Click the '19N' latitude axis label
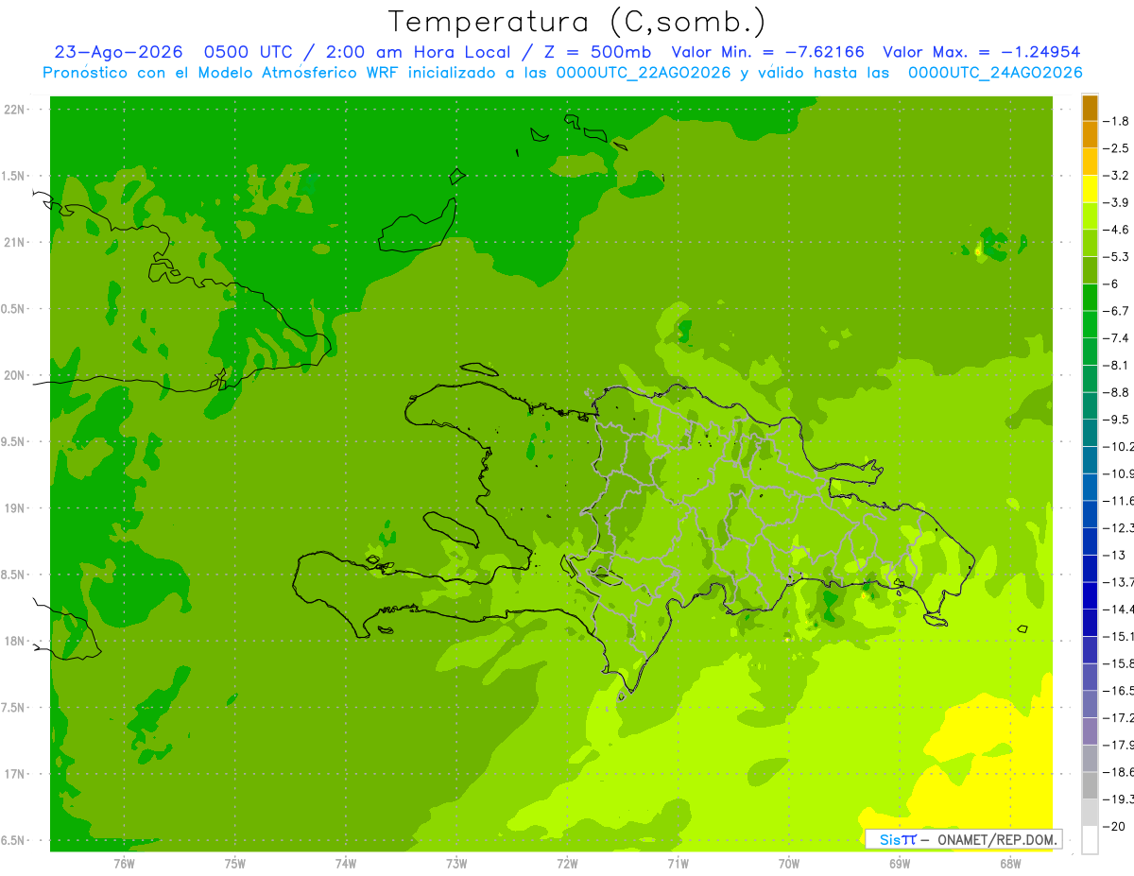 pyautogui.click(x=14, y=507)
